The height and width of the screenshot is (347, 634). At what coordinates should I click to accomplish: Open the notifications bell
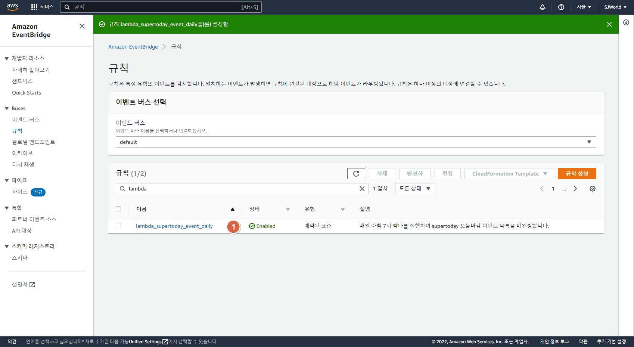click(x=543, y=7)
